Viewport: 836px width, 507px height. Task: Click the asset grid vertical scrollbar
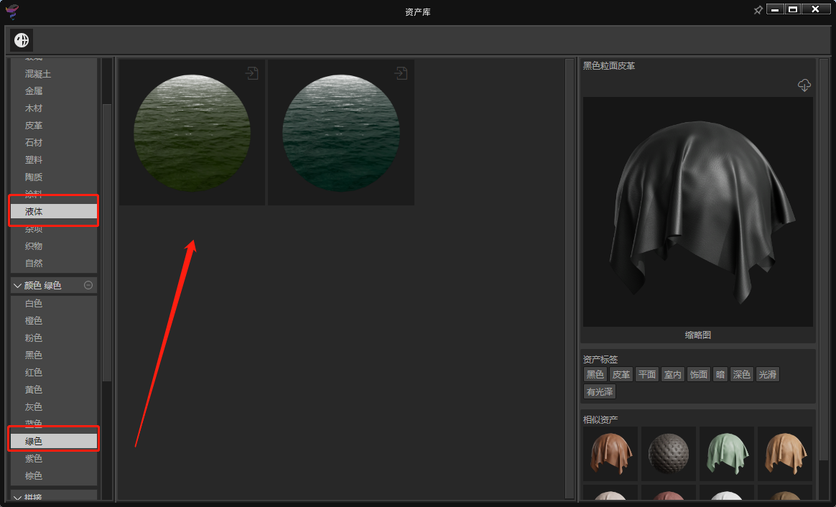tap(570, 279)
